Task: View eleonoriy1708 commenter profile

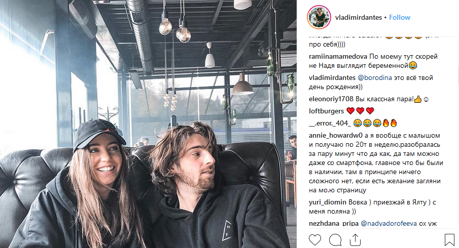Action: 331,99
